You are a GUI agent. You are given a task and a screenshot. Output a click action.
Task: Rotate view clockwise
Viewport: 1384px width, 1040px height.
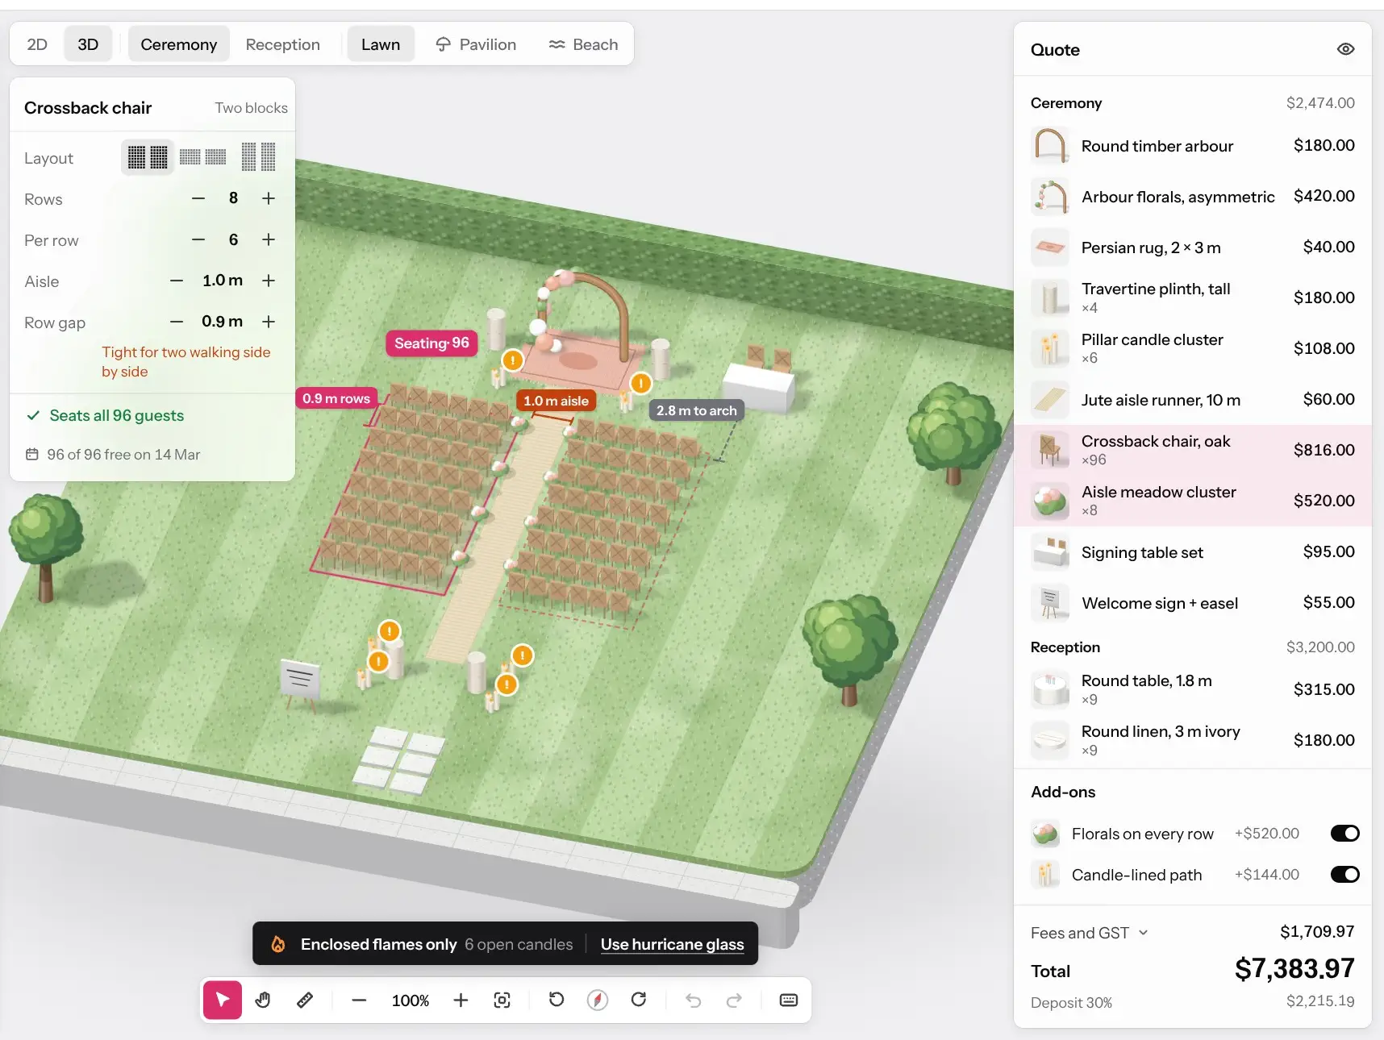point(639,1000)
